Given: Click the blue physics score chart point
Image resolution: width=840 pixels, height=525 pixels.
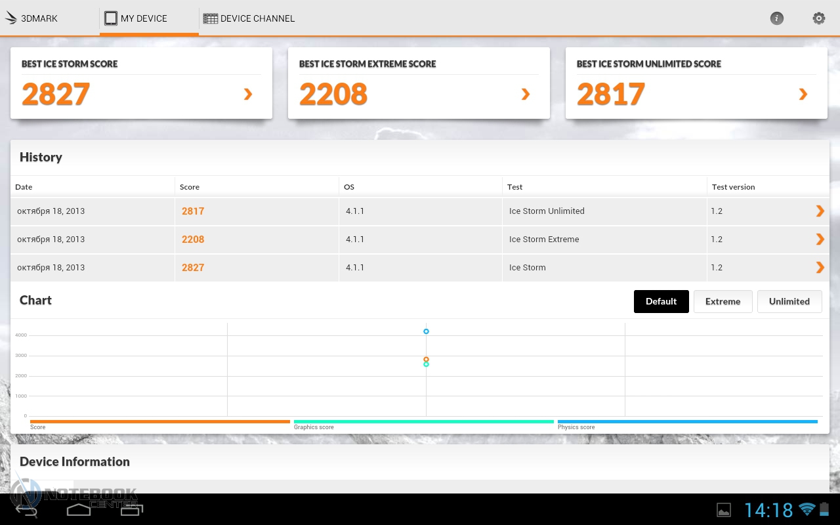Looking at the screenshot, I should pyautogui.click(x=426, y=331).
